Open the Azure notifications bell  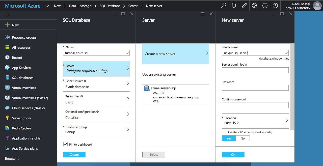pyautogui.click(x=234, y=5)
